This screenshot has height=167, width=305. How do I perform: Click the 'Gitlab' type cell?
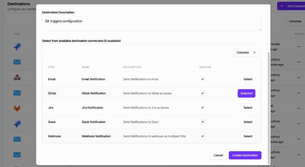click(52, 93)
